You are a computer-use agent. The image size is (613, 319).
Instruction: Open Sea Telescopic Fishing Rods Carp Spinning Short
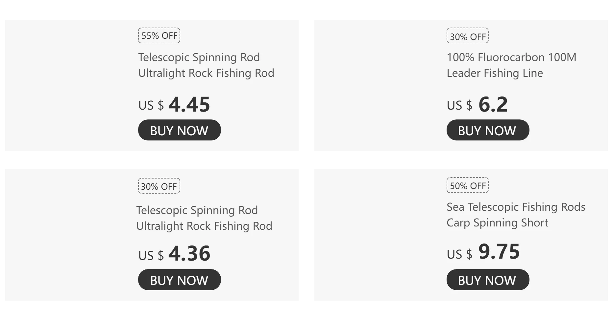click(516, 215)
